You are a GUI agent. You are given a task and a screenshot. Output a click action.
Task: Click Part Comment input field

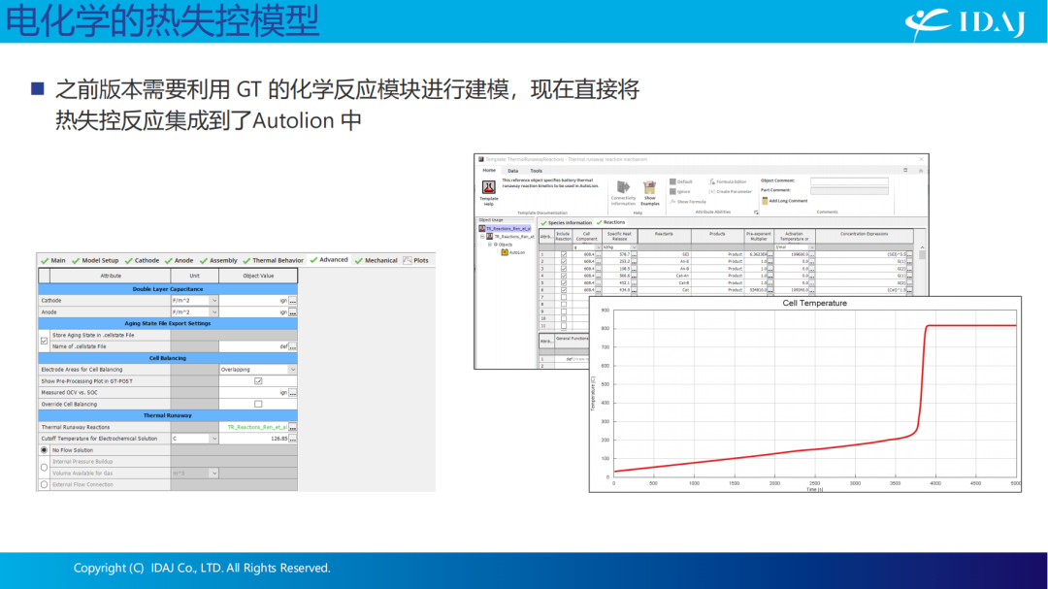click(849, 190)
